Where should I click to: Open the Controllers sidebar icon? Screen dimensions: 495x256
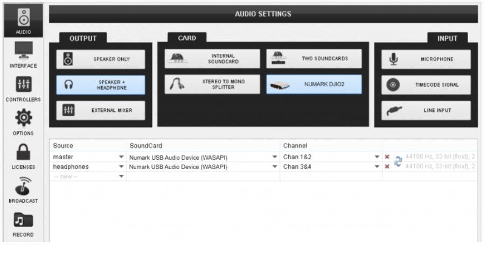click(23, 89)
